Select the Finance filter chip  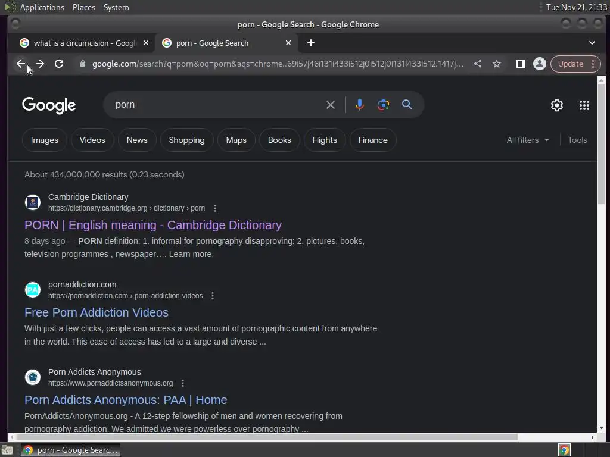(373, 140)
